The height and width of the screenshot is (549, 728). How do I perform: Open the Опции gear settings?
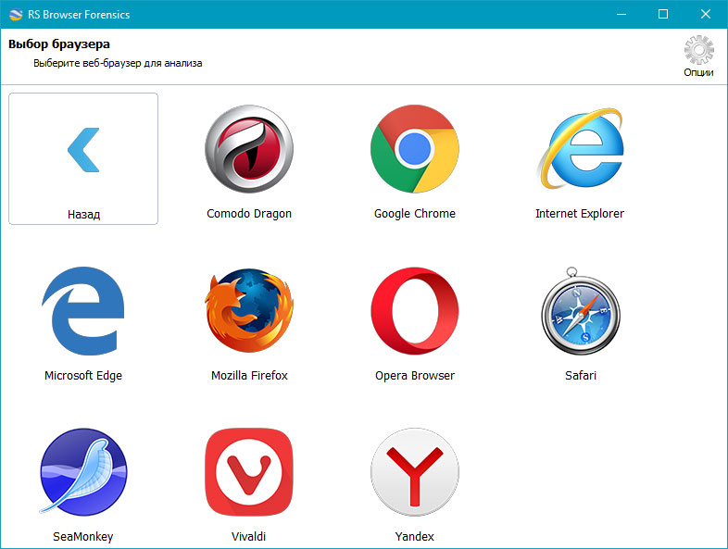tap(698, 50)
